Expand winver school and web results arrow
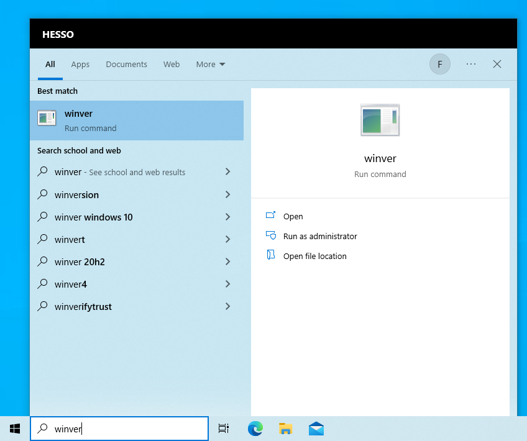Screen dimensions: 527x441 (x=228, y=171)
